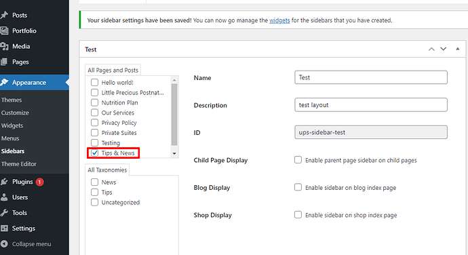The image size is (468, 255).
Task: Open the Media menu icon
Action: pos(4,46)
